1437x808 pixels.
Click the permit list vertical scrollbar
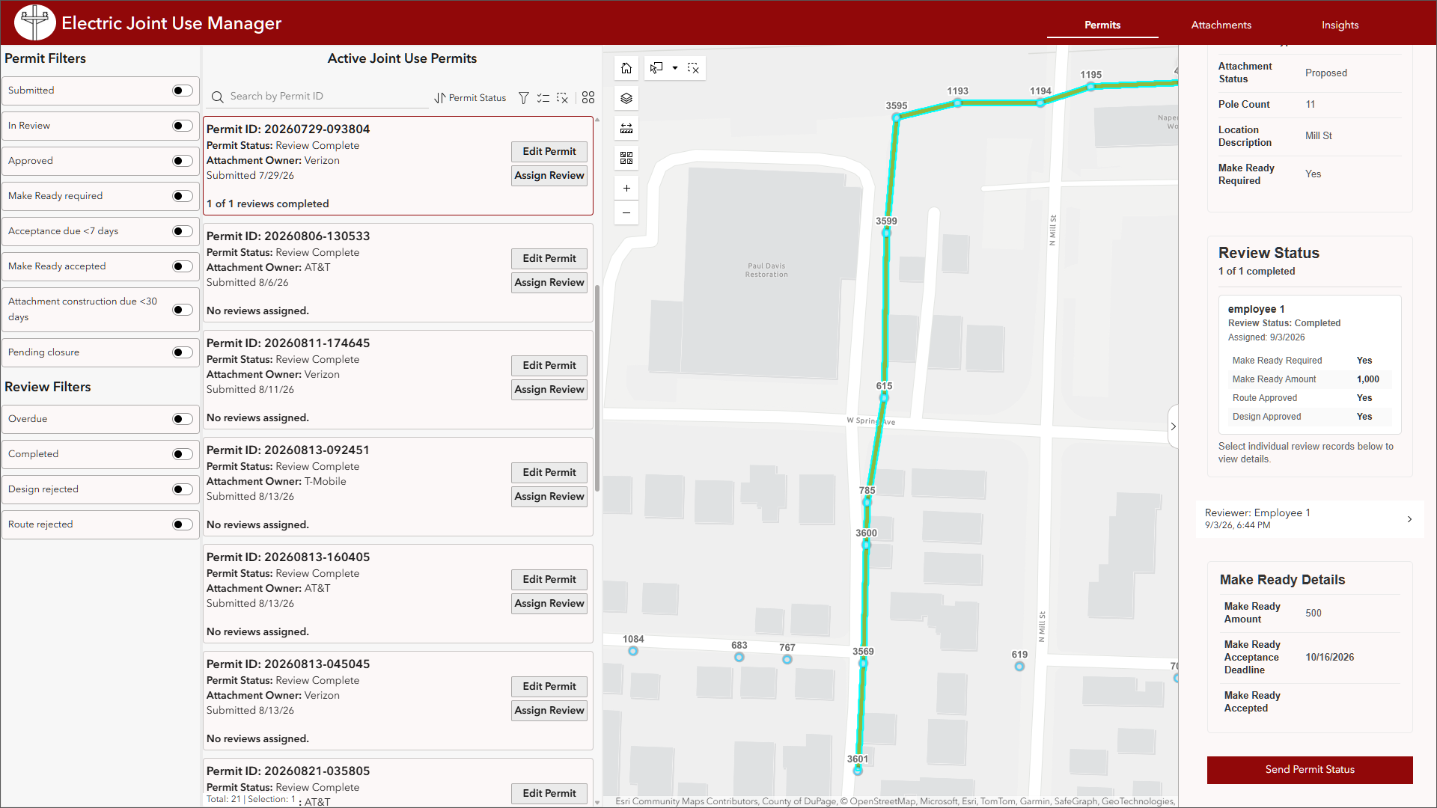click(597, 388)
